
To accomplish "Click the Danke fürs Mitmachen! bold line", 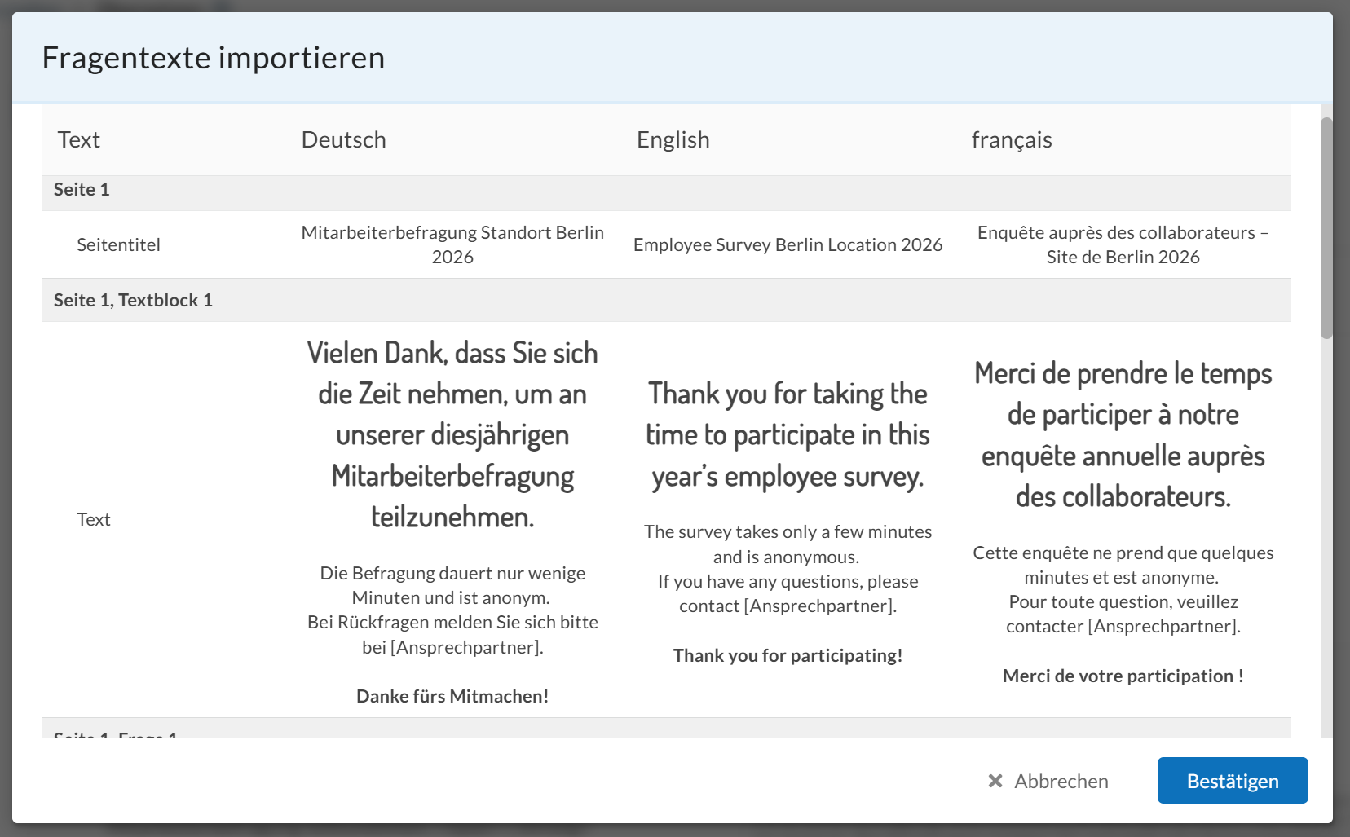I will click(452, 696).
